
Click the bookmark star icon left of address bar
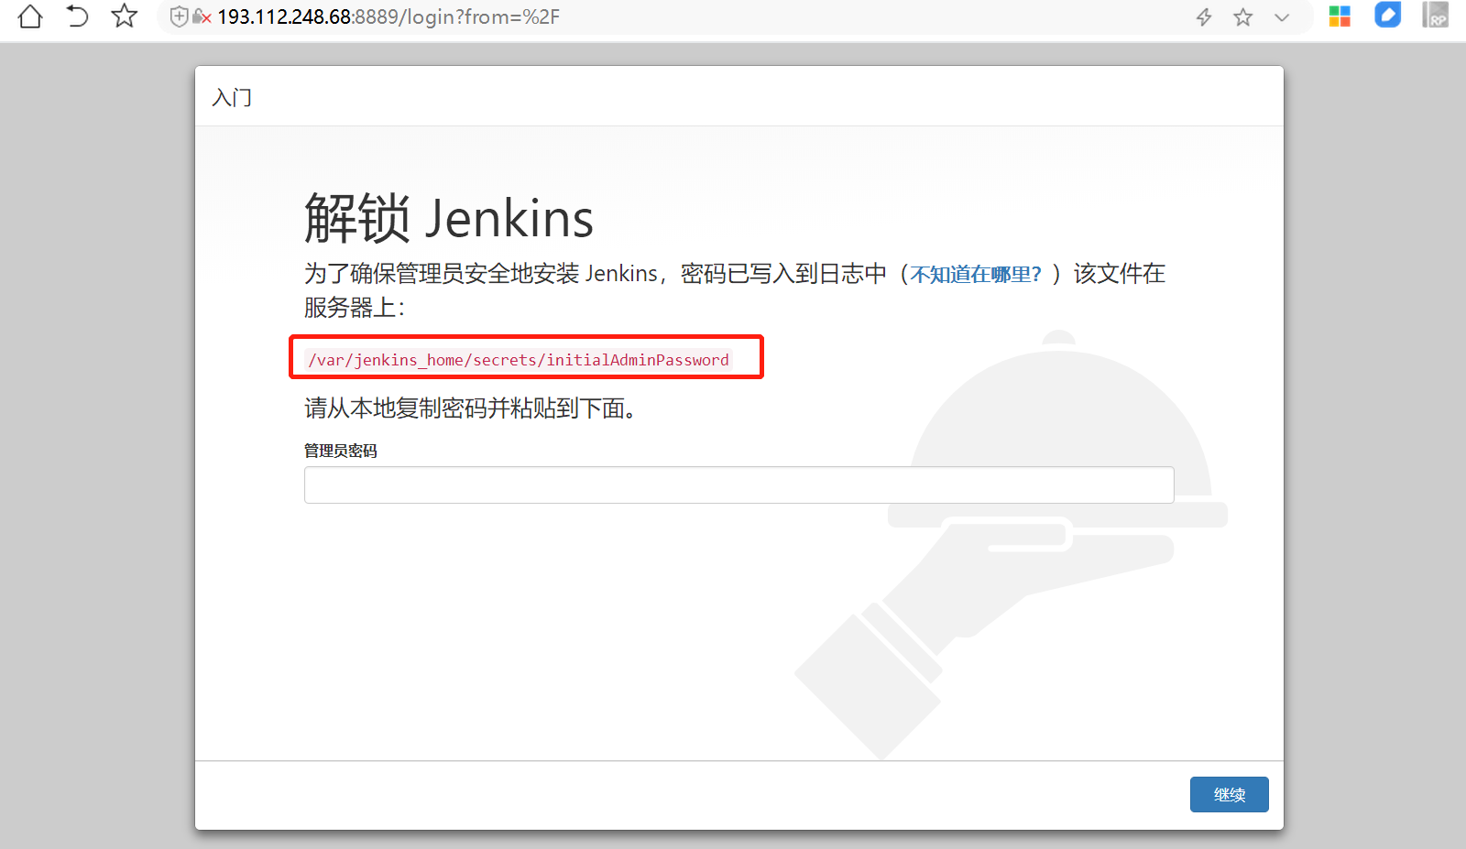(x=125, y=16)
